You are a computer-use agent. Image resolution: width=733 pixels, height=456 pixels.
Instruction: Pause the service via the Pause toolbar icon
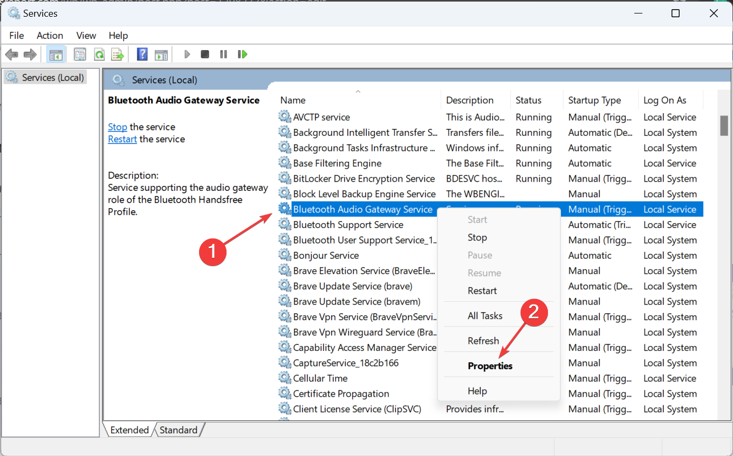tap(223, 54)
